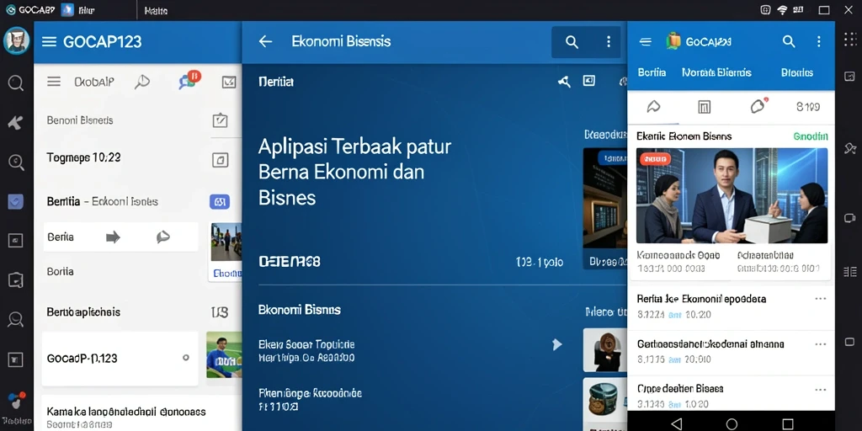Tap the Android back navigation button
Screen dimensions: 862x431
[x=676, y=423]
